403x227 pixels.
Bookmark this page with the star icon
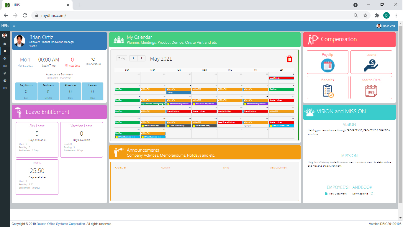[x=365, y=15]
